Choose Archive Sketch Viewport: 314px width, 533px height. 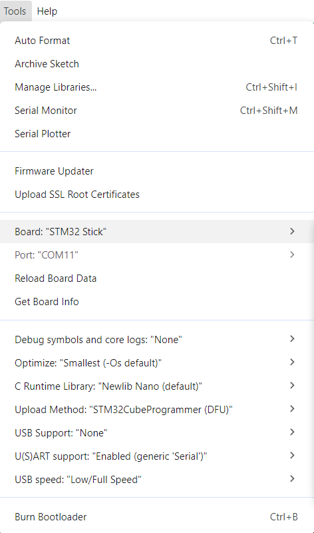157,64
